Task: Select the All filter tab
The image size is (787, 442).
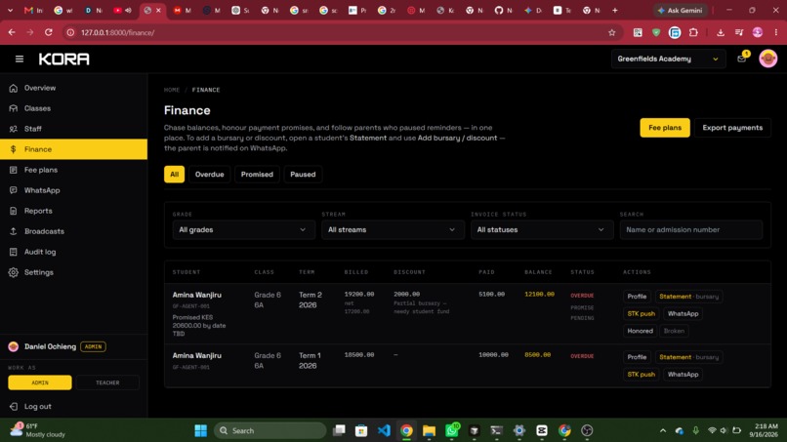Action: tap(174, 174)
